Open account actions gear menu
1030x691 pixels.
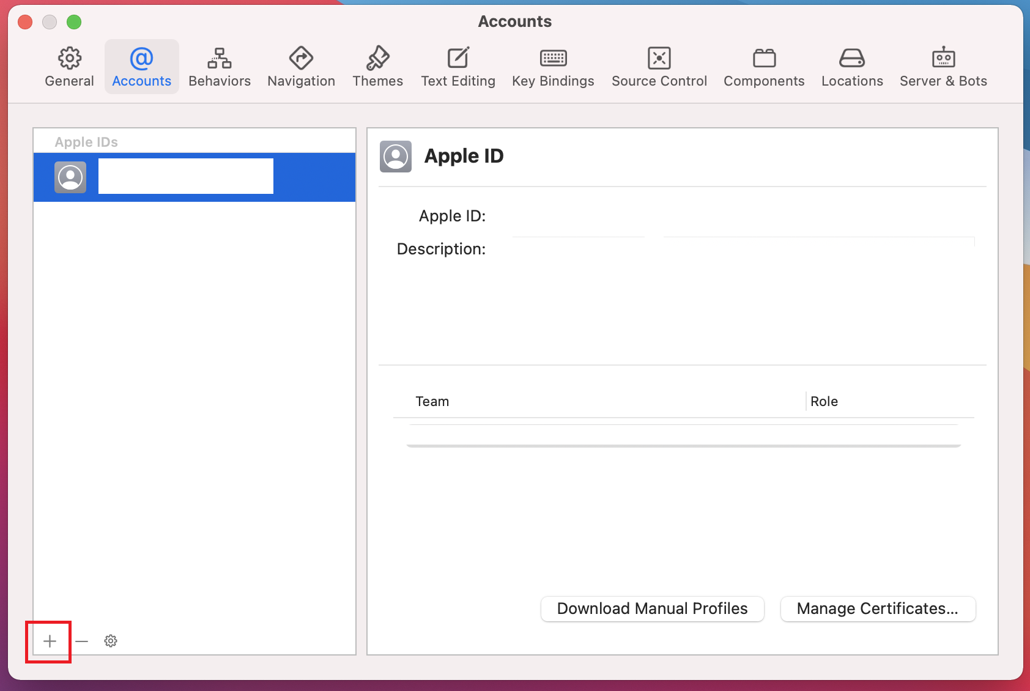click(x=111, y=641)
